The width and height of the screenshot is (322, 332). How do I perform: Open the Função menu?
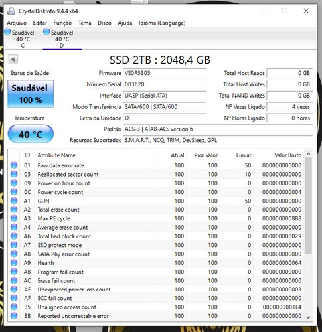point(62,23)
